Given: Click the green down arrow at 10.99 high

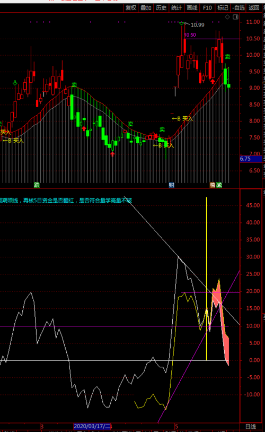Looking at the screenshot, I should pos(181,24).
